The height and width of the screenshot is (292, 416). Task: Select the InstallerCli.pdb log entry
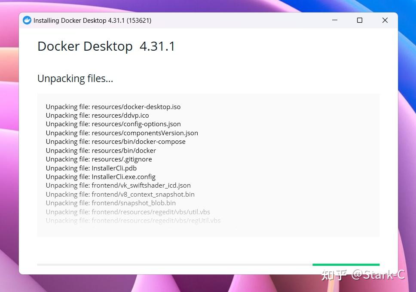click(x=91, y=168)
